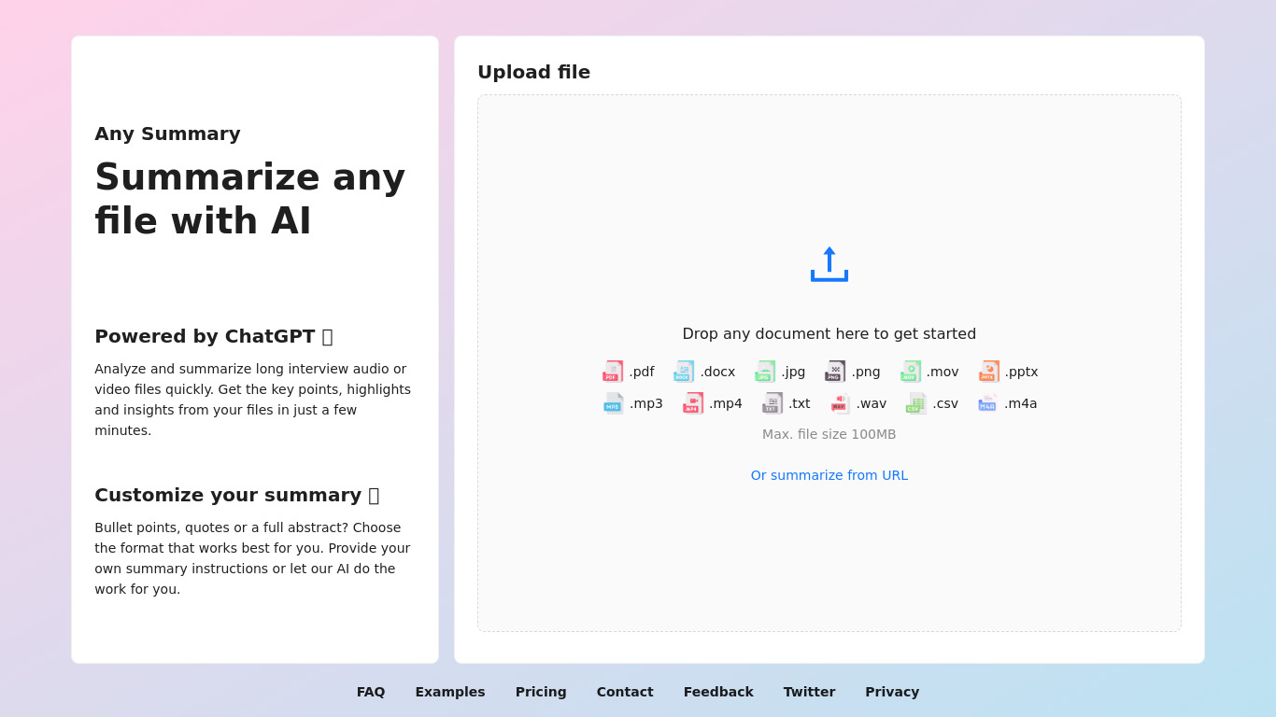1276x717 pixels.
Task: Open the FAQ footer link
Action: [371, 692]
